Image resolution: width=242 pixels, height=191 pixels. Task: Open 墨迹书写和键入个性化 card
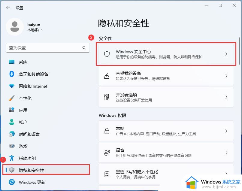[x=166, y=174]
